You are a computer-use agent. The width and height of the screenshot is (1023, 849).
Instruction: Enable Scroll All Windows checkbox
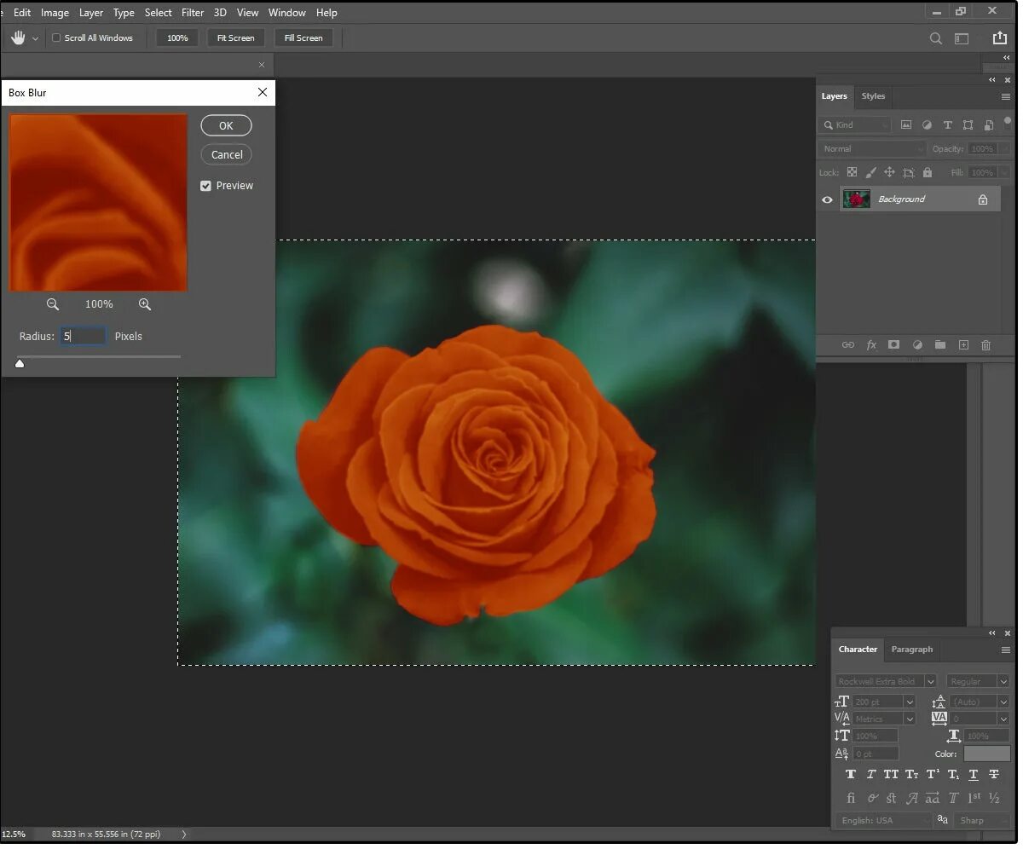(56, 38)
